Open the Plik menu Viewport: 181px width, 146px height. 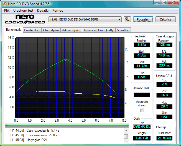click(7, 11)
